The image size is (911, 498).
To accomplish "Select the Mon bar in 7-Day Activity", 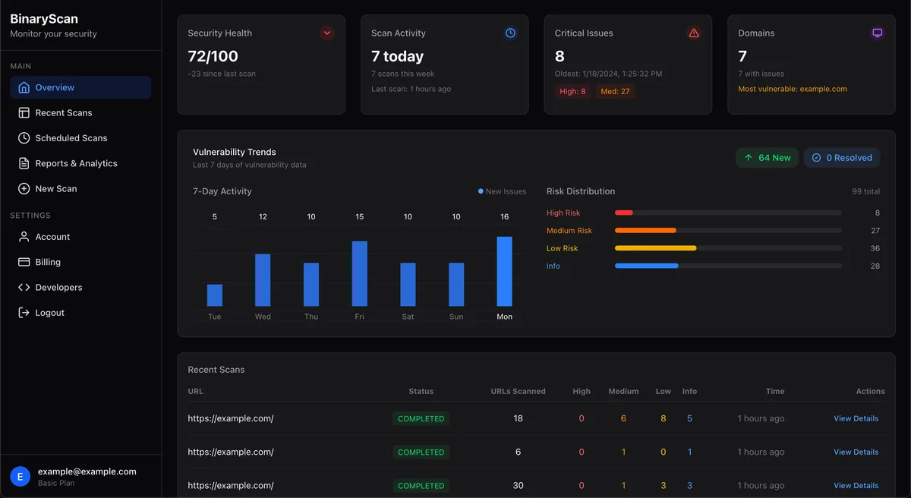I will (504, 273).
